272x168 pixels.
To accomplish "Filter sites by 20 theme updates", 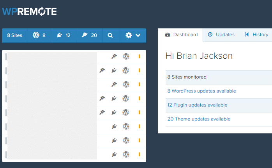I will coord(89,35).
